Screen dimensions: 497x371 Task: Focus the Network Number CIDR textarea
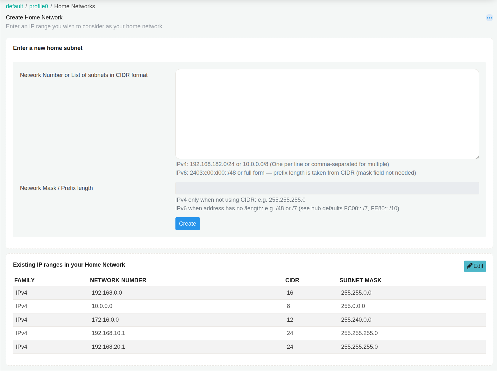tap(327, 114)
